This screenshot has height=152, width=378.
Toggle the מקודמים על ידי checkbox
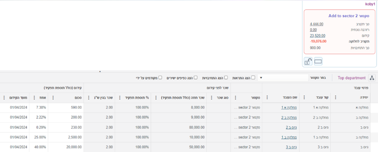pyautogui.click(x=161, y=78)
